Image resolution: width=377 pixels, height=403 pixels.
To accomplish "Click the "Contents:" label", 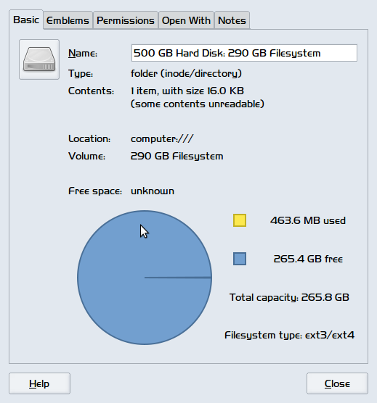I will click(x=91, y=91).
